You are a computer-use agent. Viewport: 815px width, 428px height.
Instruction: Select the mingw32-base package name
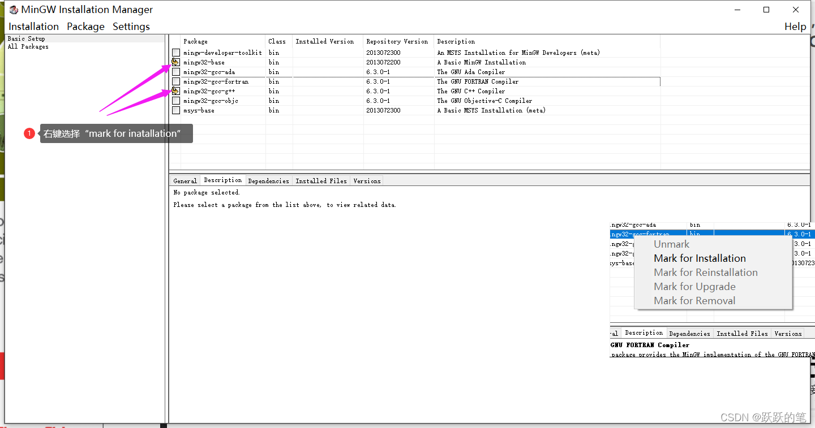tap(204, 62)
